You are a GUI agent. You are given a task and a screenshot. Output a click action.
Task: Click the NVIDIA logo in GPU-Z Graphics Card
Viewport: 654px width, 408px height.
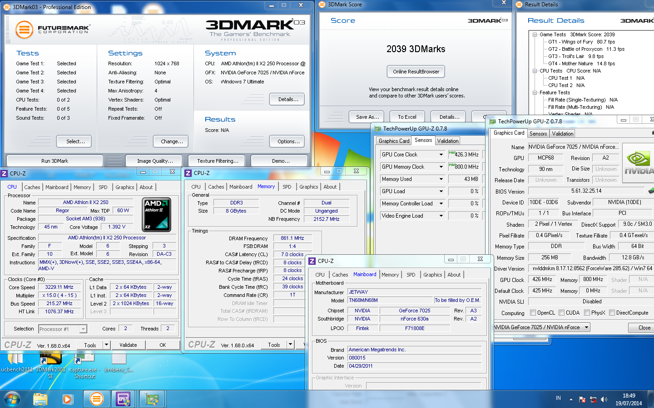click(x=639, y=163)
